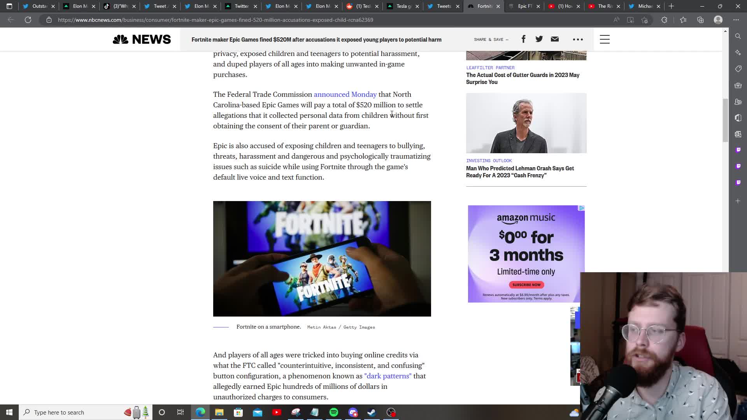Click the Windows Start button
Viewport: 747px width, 420px height.
[9, 412]
